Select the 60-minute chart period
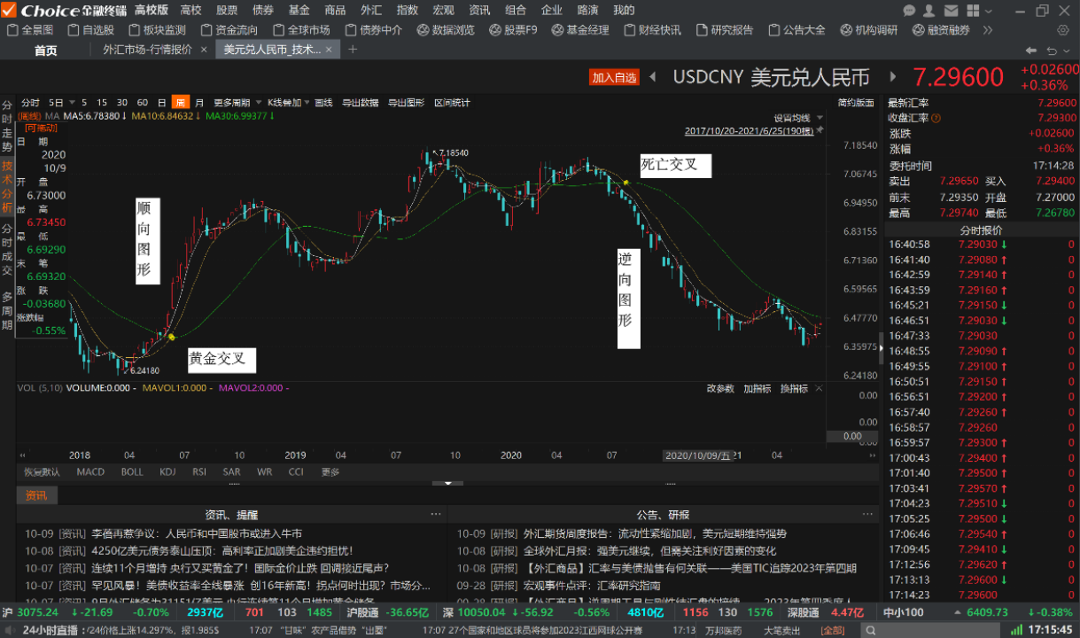1080x638 pixels. click(143, 102)
